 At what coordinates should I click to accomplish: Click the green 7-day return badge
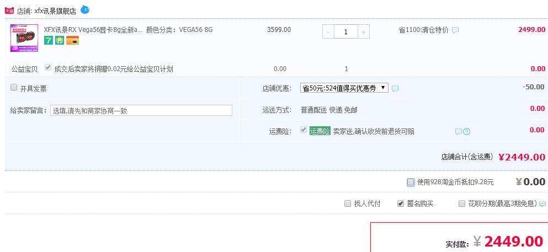pyautogui.click(x=49, y=40)
